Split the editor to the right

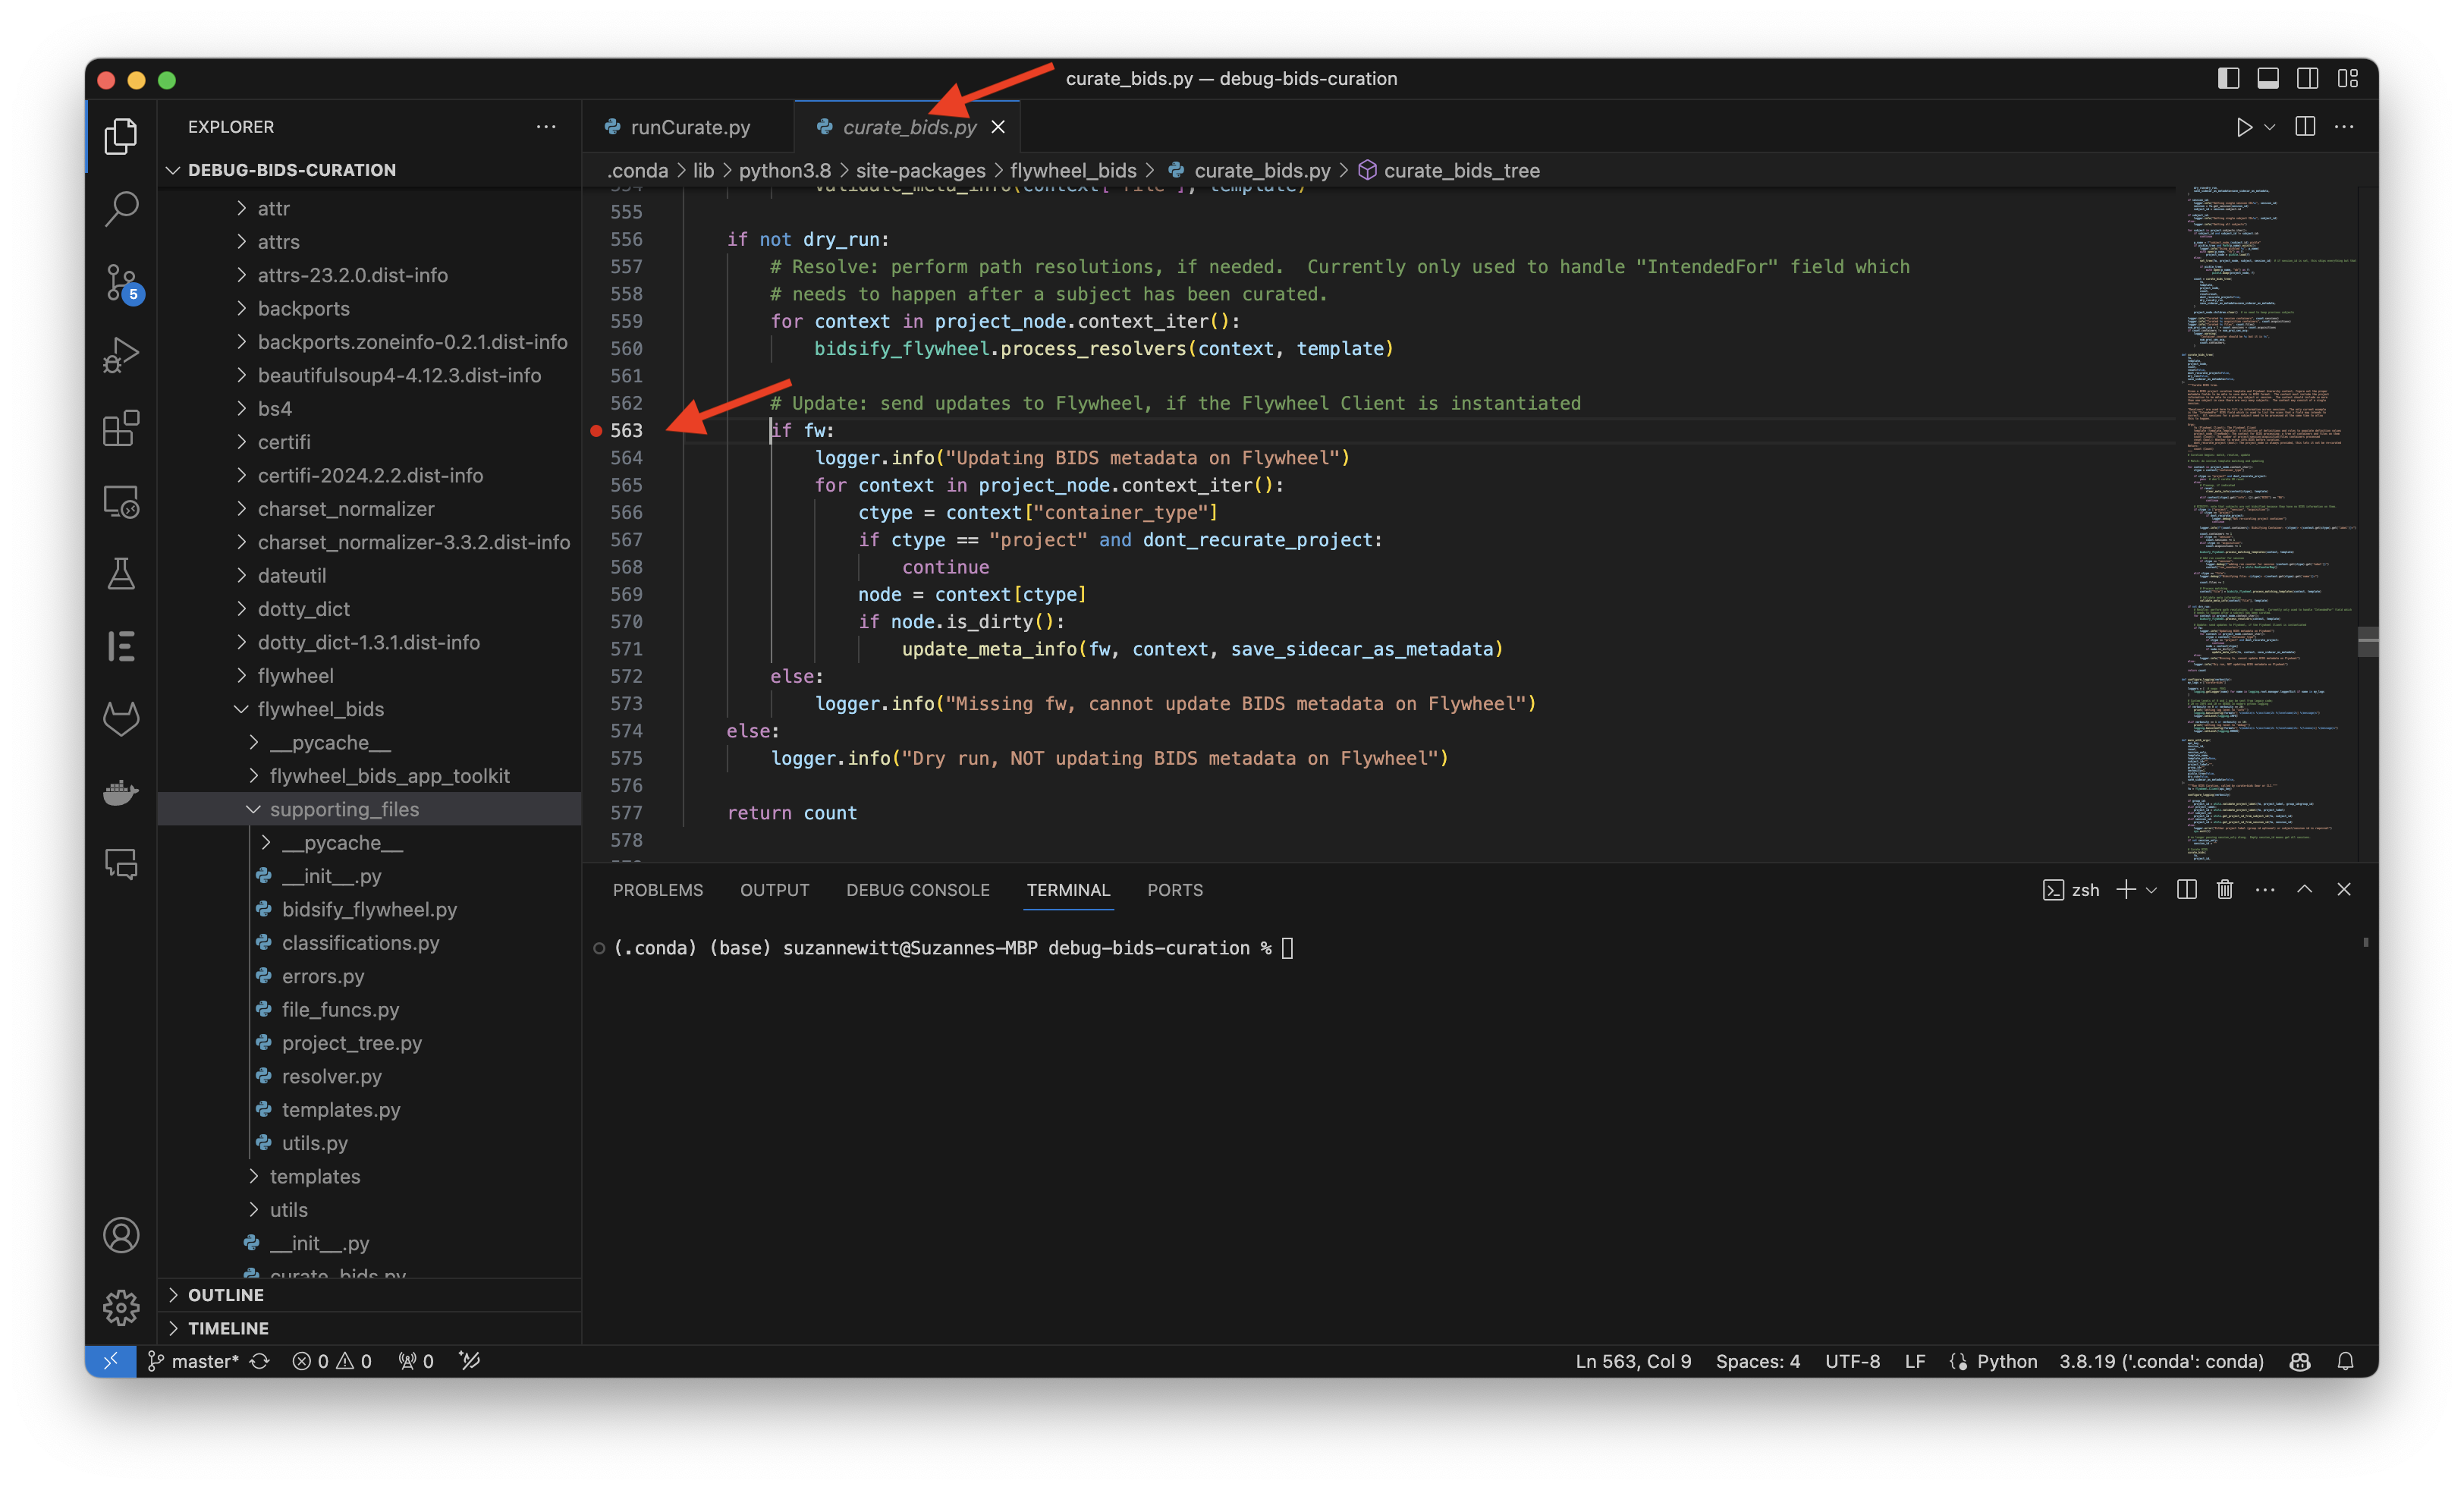pos(2305,127)
